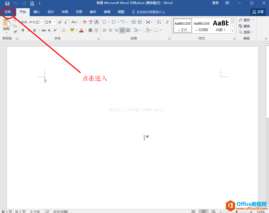Expand the quick access toolbar customize arrow
The height and width of the screenshot is (213, 269).
pos(40,3)
